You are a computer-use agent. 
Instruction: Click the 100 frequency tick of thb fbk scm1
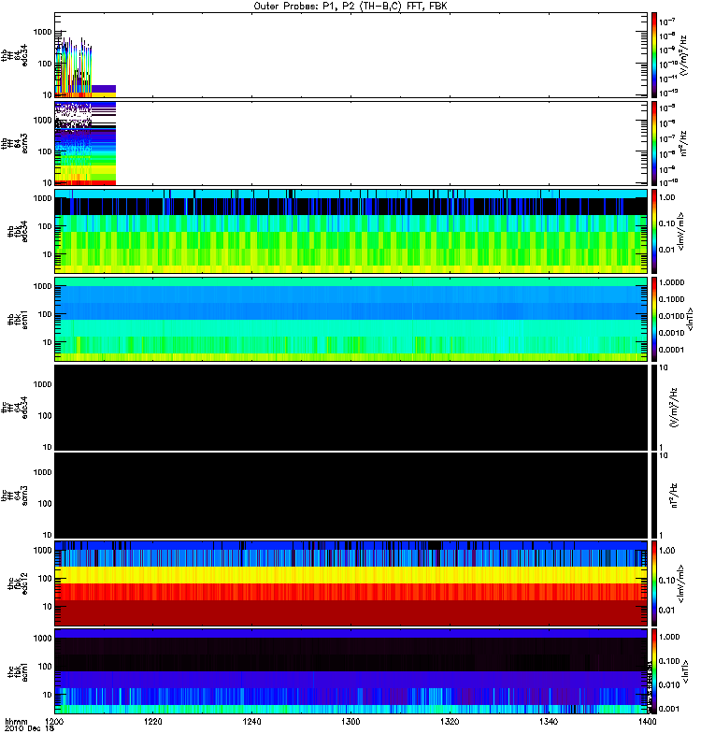45,314
